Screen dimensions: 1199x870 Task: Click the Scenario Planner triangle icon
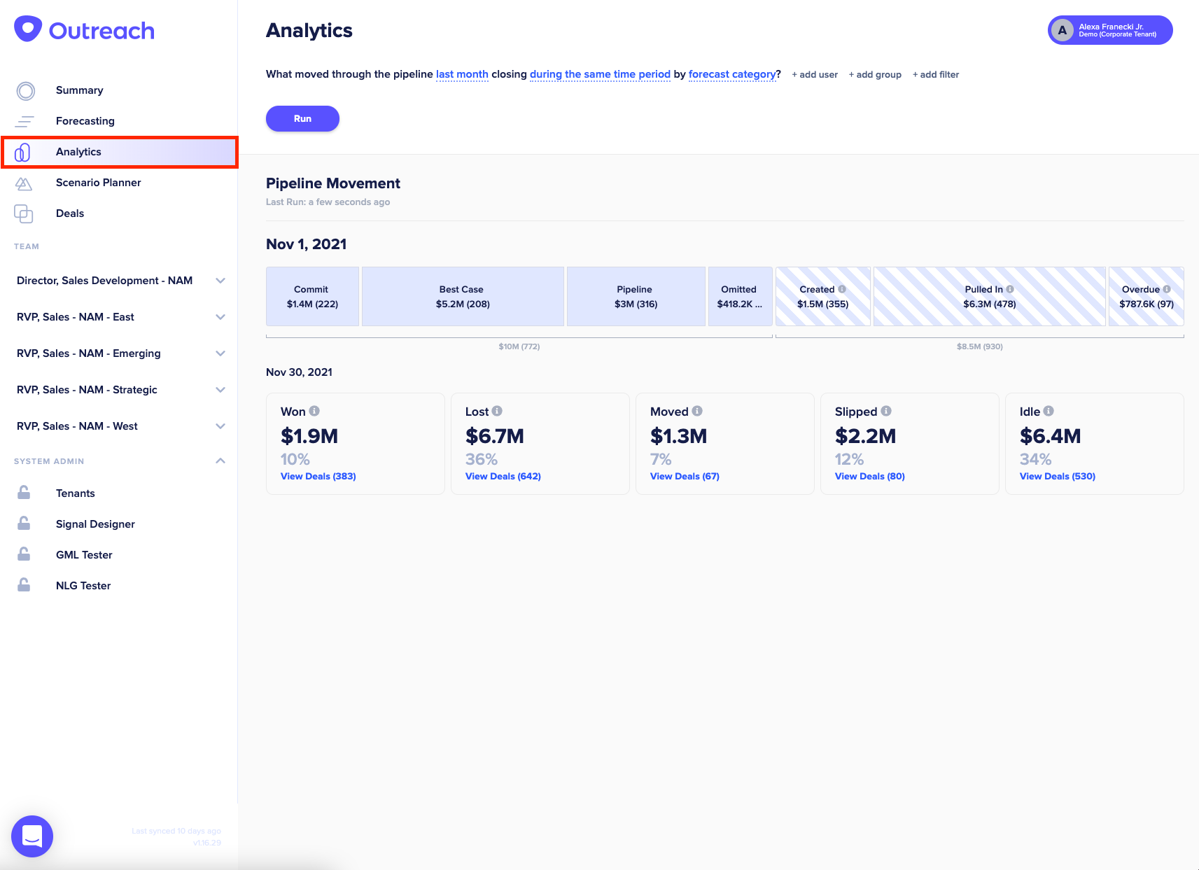tap(24, 183)
